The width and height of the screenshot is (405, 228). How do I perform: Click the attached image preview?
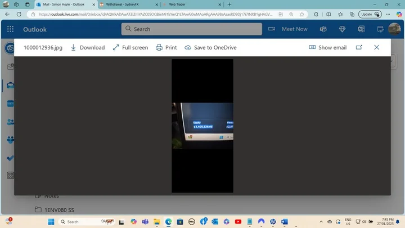coord(202,126)
